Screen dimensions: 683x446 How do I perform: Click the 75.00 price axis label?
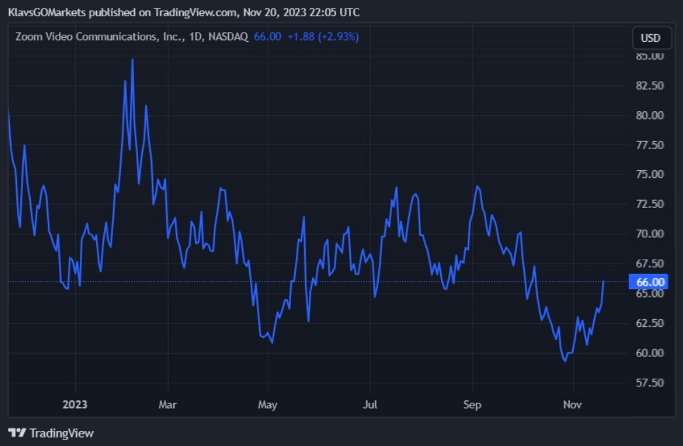pos(650,174)
